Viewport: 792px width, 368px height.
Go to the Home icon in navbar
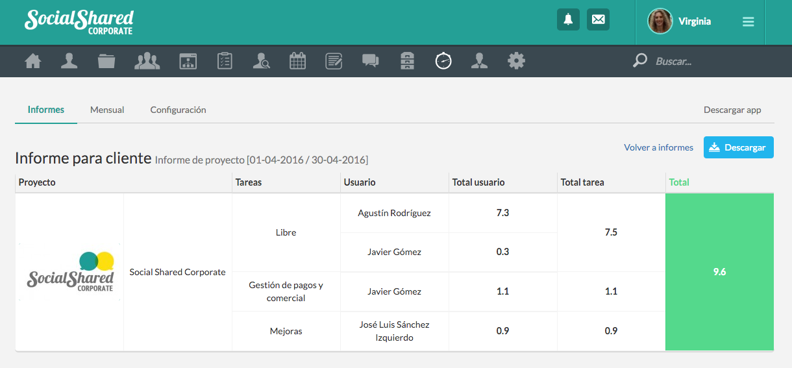pyautogui.click(x=32, y=61)
